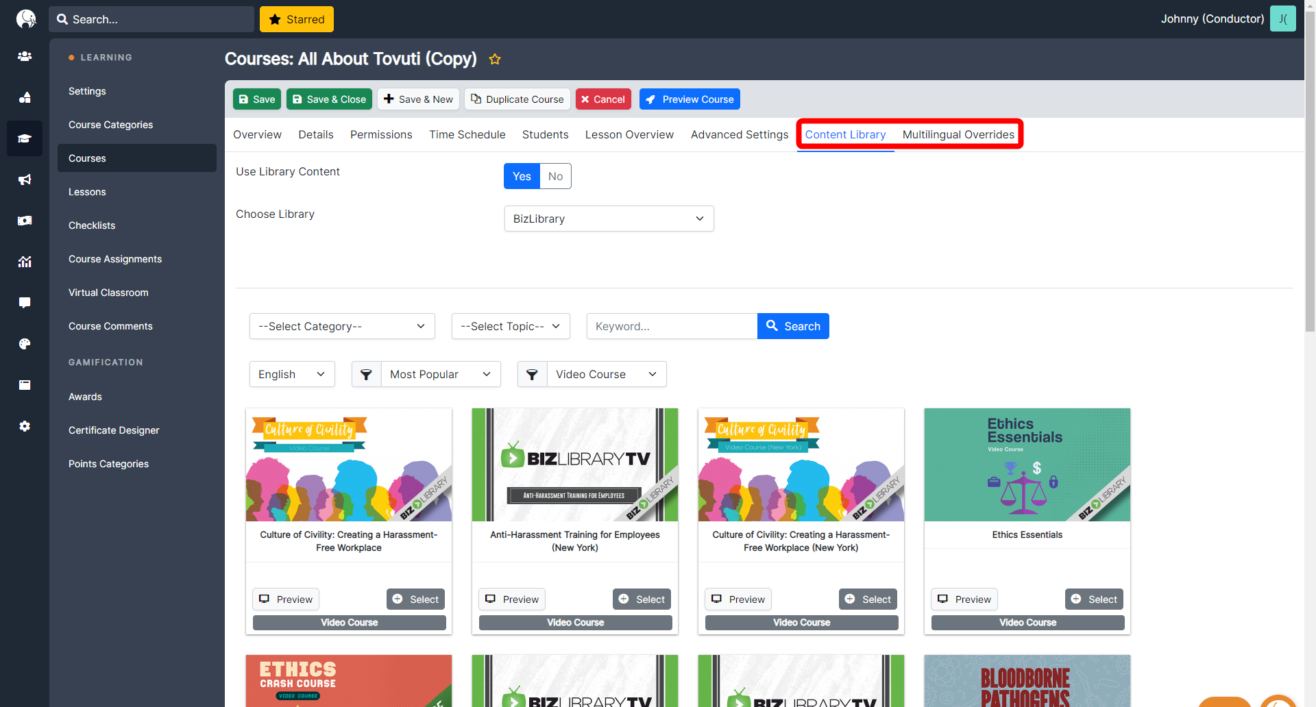This screenshot has height=707, width=1316.
Task: Click the green Save button
Action: pos(257,99)
